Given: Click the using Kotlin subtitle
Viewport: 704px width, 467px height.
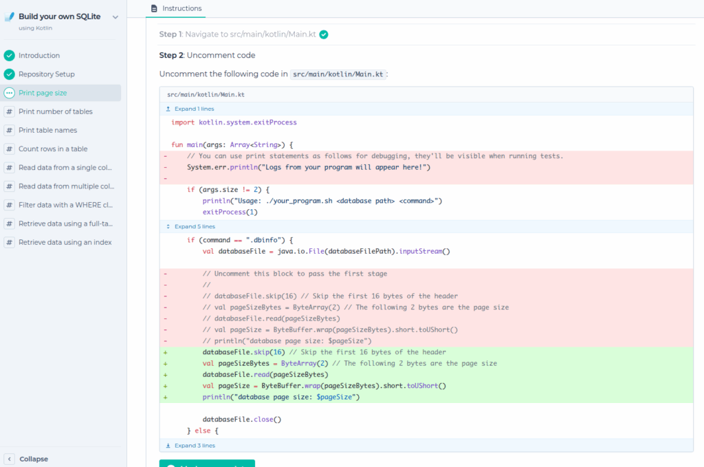Looking at the screenshot, I should point(36,28).
